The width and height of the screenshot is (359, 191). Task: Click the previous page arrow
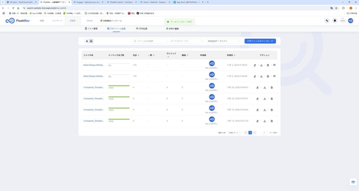[x=246, y=133]
